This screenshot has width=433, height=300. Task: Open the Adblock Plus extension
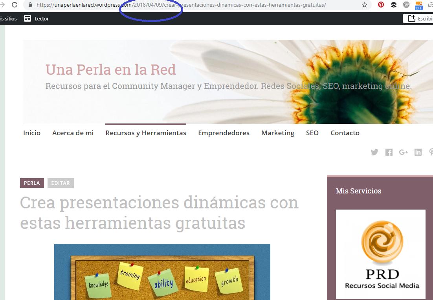(x=406, y=5)
